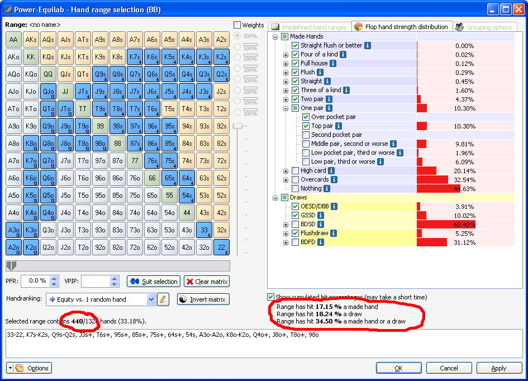Click the Suit selection button
This screenshot has height=381, width=528.
click(154, 282)
